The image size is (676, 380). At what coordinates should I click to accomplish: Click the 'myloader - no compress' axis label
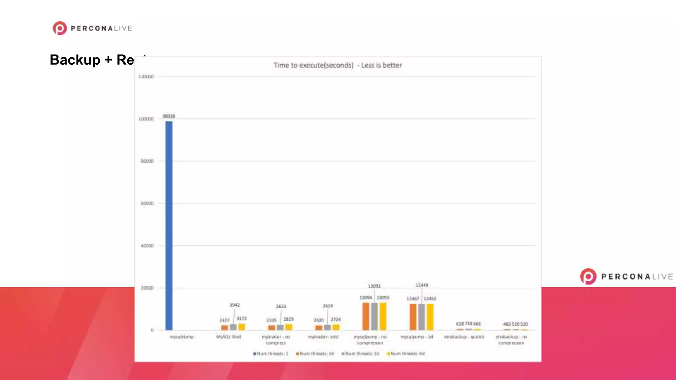click(276, 340)
